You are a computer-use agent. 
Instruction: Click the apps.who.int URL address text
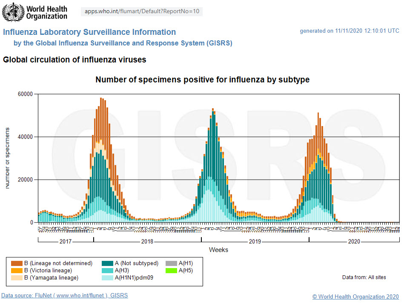[142, 11]
